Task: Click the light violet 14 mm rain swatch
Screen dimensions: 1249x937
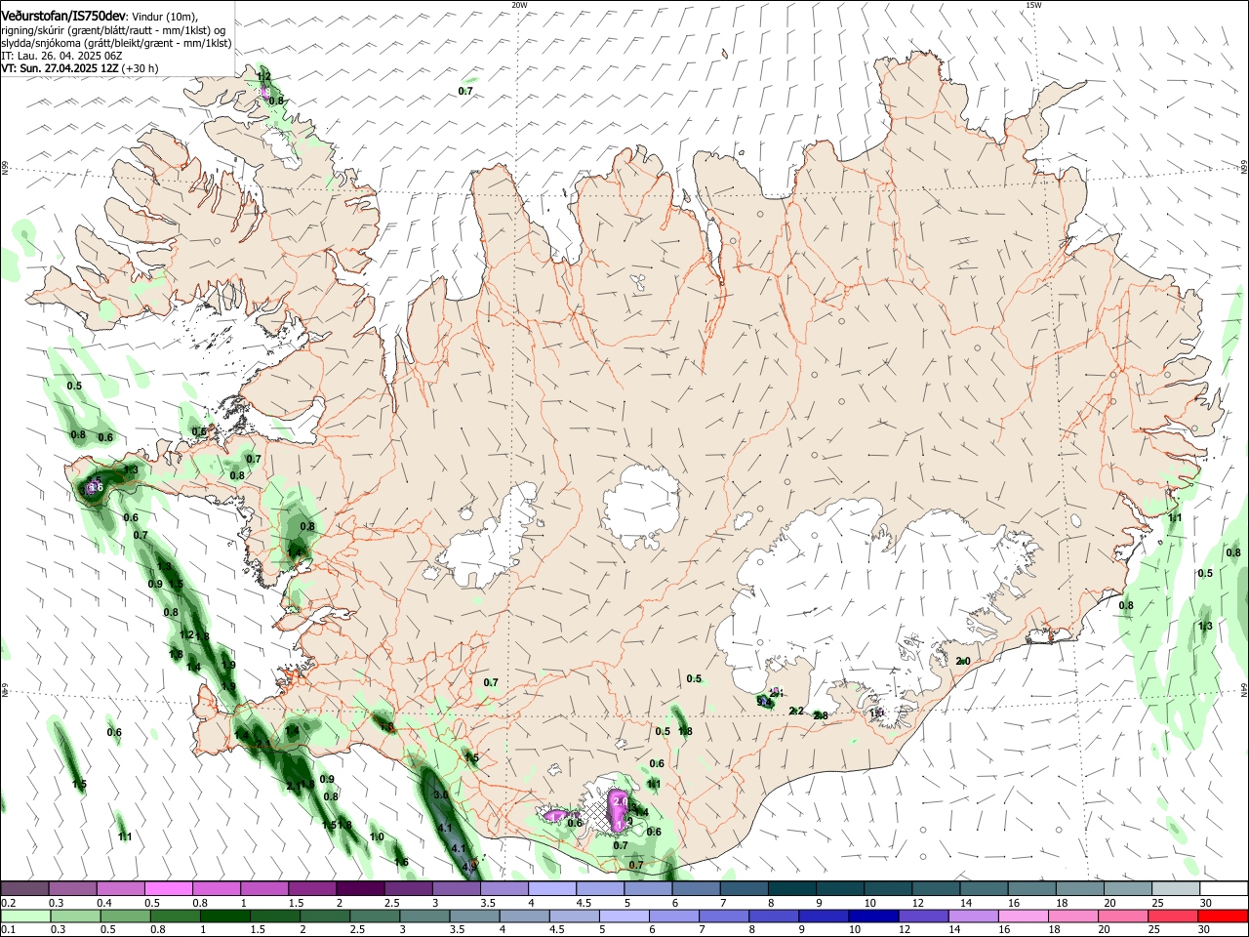Action: point(973,917)
